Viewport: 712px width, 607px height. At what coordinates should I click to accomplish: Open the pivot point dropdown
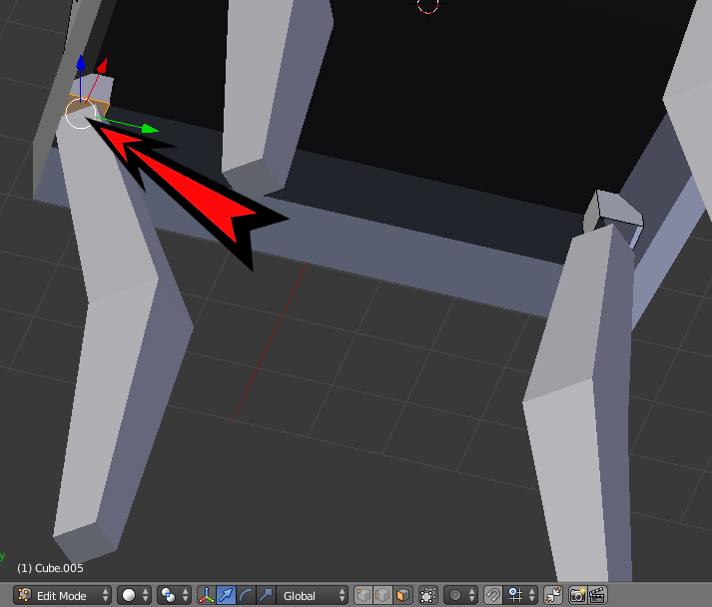[175, 595]
